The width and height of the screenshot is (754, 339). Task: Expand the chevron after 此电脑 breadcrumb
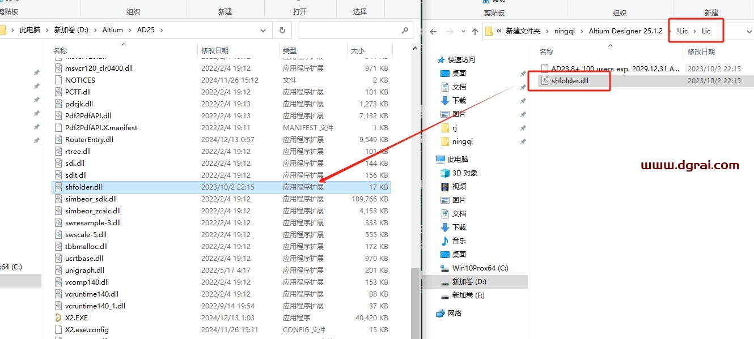(47, 30)
